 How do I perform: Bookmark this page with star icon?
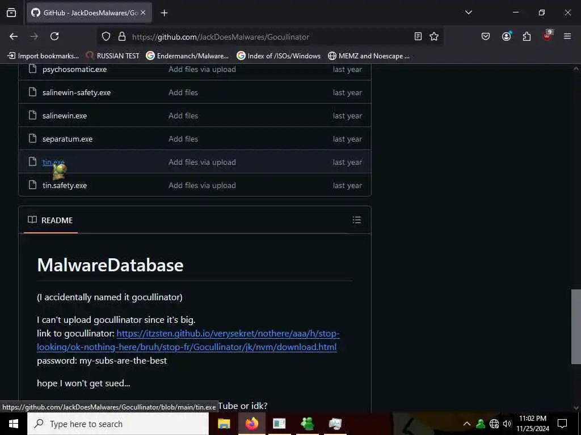click(x=434, y=36)
